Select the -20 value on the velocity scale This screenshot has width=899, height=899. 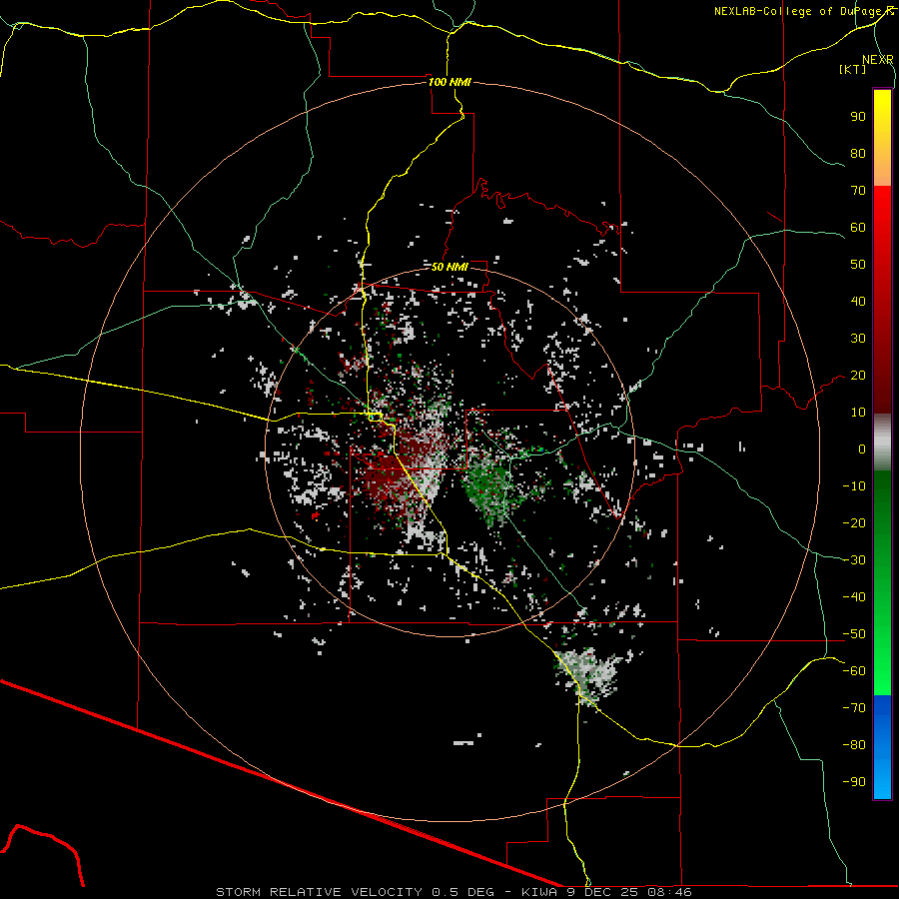pos(854,522)
